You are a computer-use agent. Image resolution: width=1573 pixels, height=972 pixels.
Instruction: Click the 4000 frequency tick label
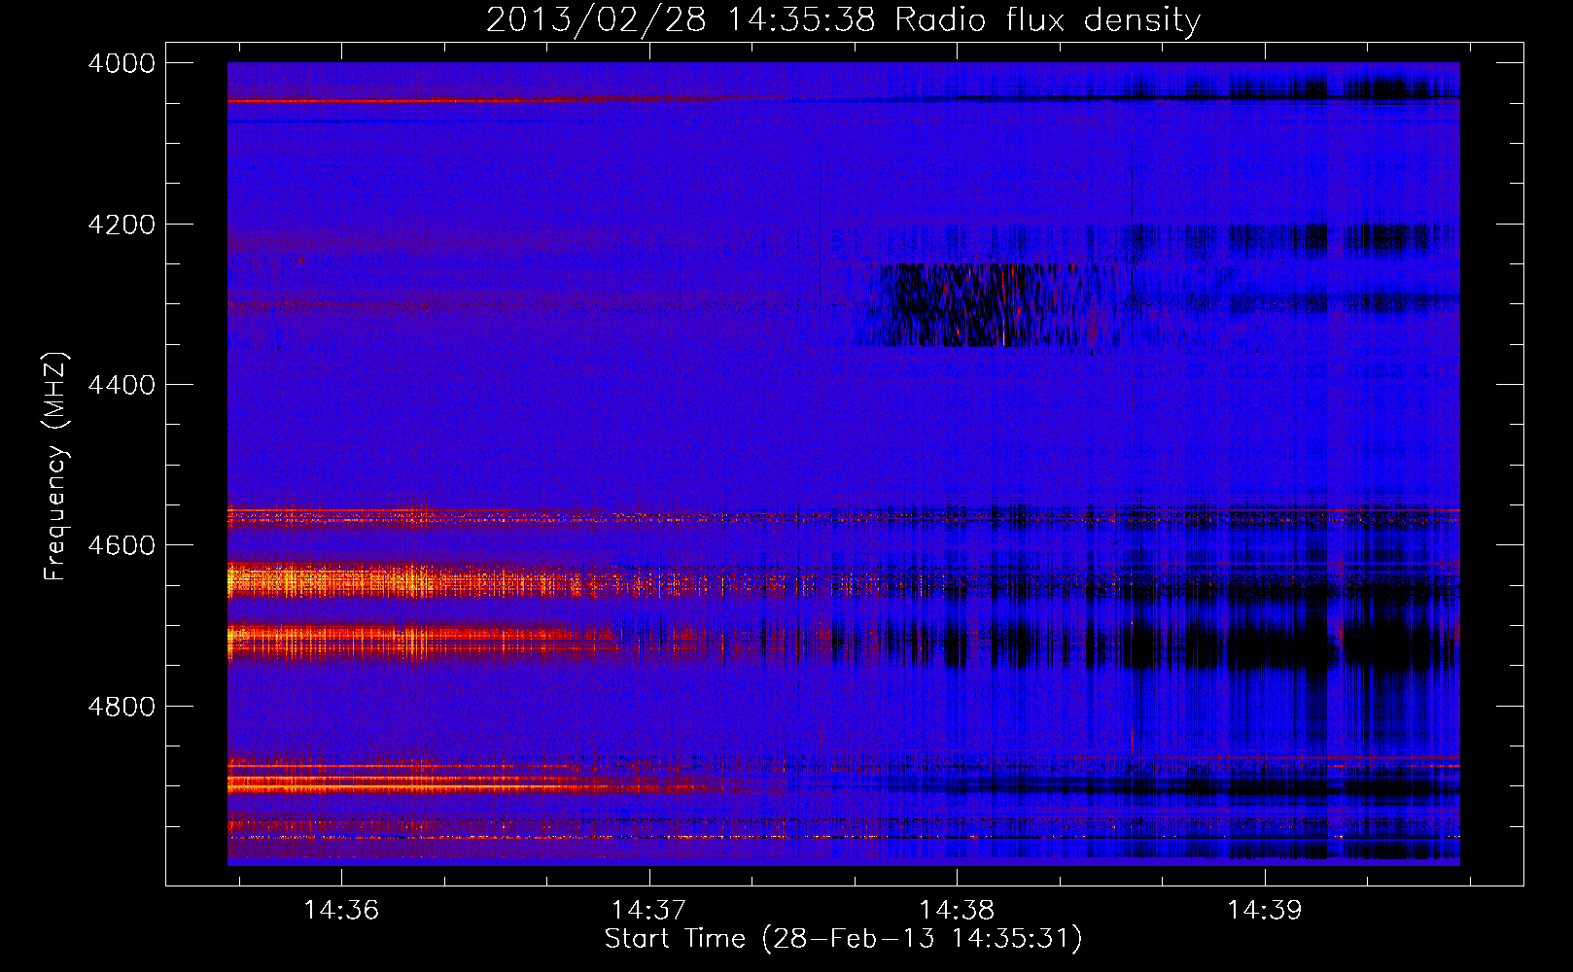click(122, 63)
